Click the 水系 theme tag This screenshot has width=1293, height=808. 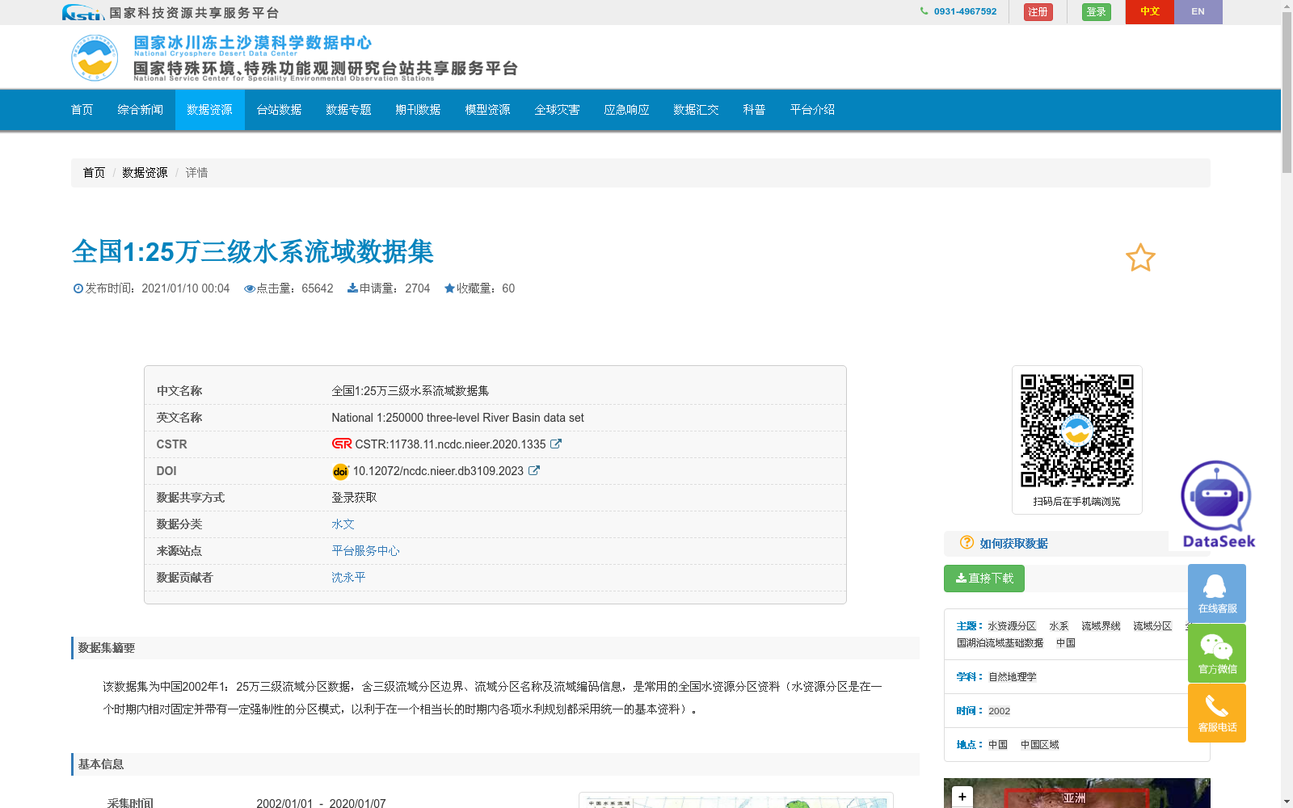[1059, 626]
